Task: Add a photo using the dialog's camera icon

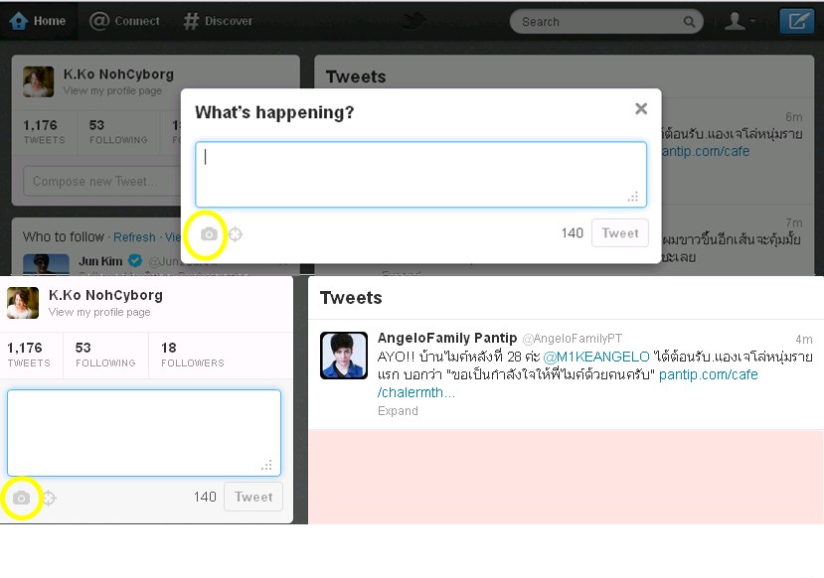Action: coord(209,234)
